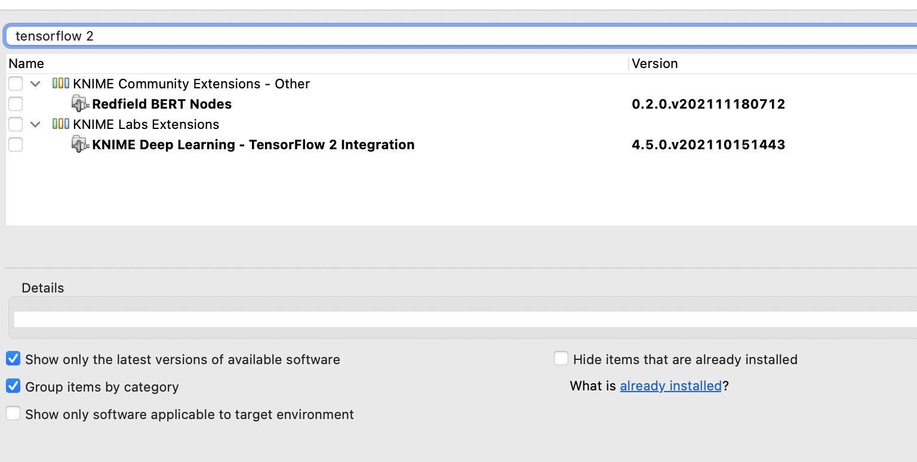The width and height of the screenshot is (917, 462).
Task: Check the Redfield BERT Nodes checkbox
Action: (16, 104)
